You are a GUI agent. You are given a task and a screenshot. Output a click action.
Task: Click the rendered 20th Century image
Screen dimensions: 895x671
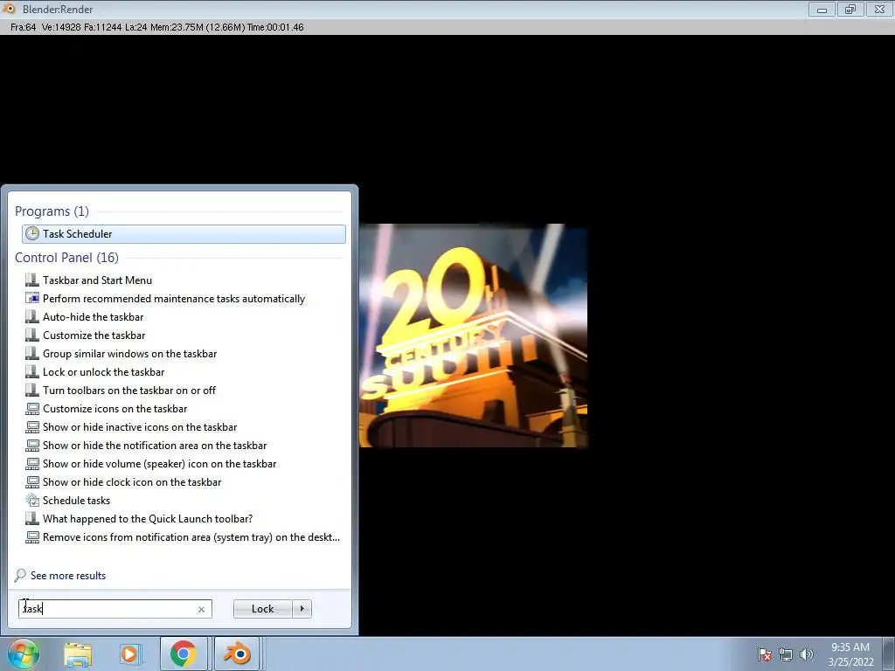[x=473, y=335]
